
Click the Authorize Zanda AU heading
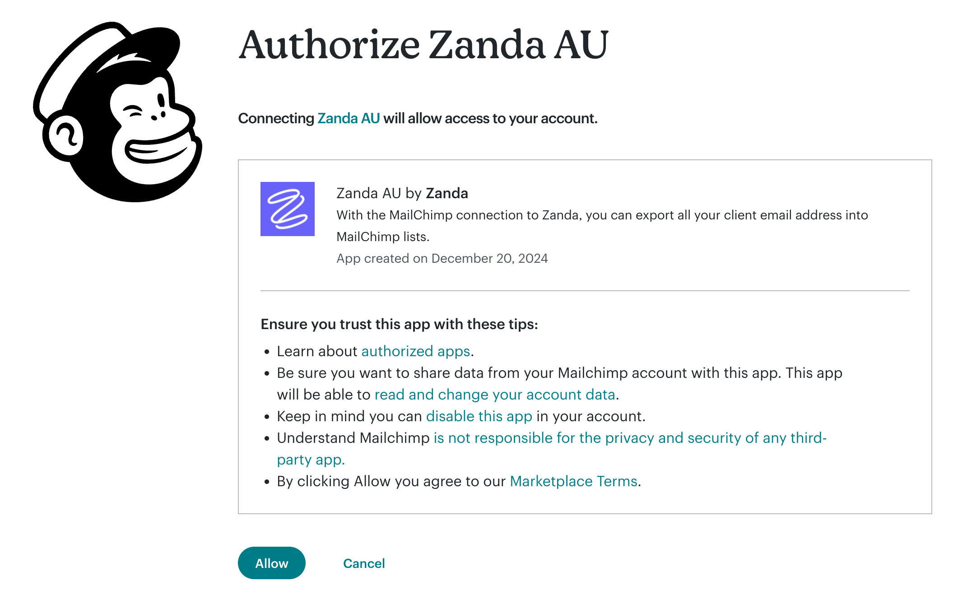tap(423, 45)
